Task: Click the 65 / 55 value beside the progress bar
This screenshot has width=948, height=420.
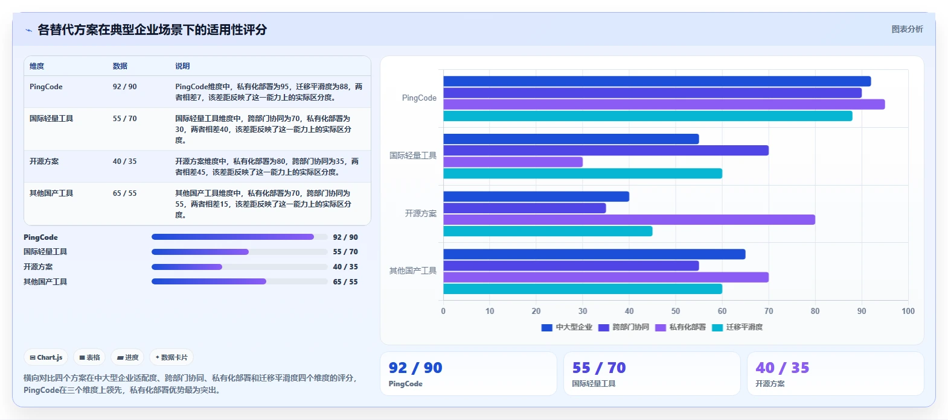Action: (x=345, y=282)
